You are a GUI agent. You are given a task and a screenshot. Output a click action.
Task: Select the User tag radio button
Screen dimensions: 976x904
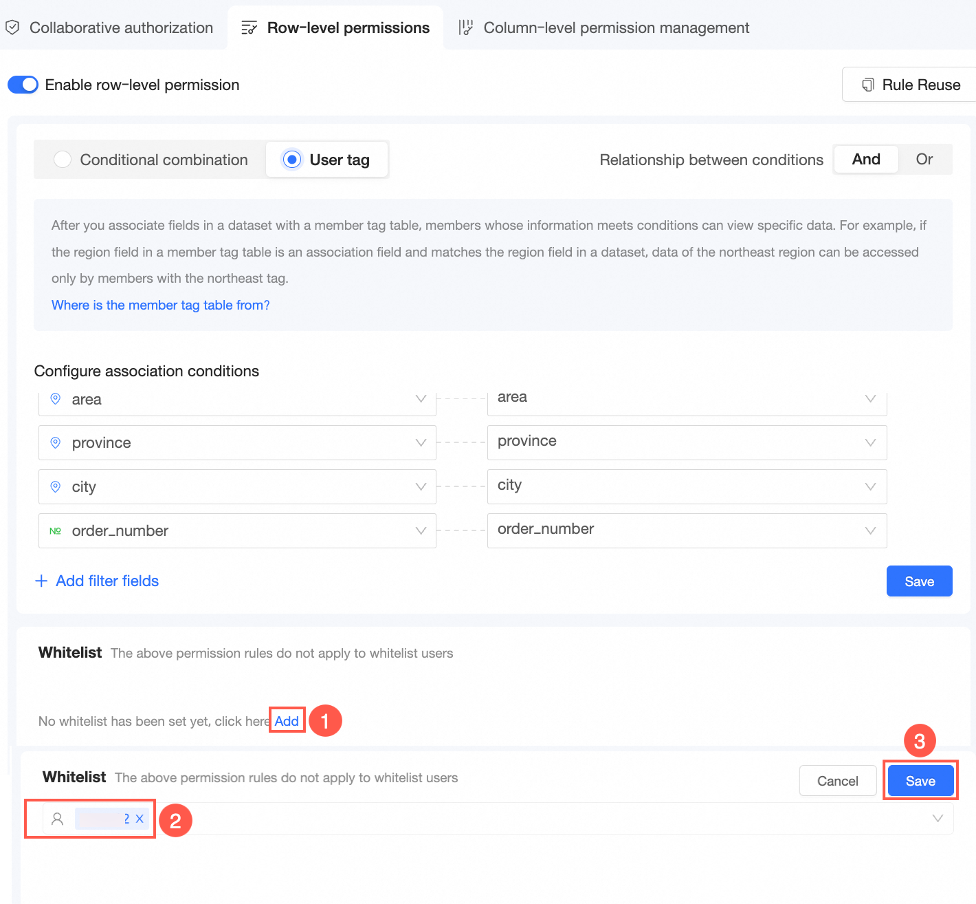292,160
